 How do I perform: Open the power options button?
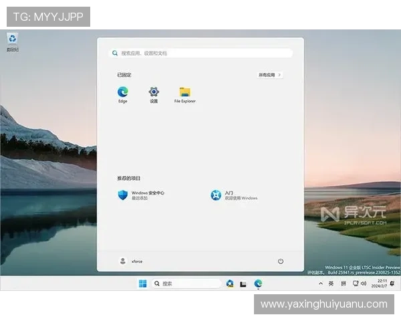click(x=281, y=261)
